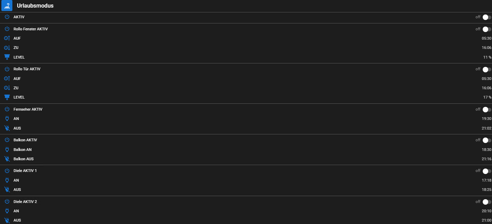Click the clock-up icon for Rollo Fenster AUF
The image size is (492, 224).
[7, 38]
